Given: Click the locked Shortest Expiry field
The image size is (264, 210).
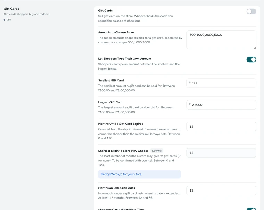Looking at the screenshot, I should click(x=221, y=153).
